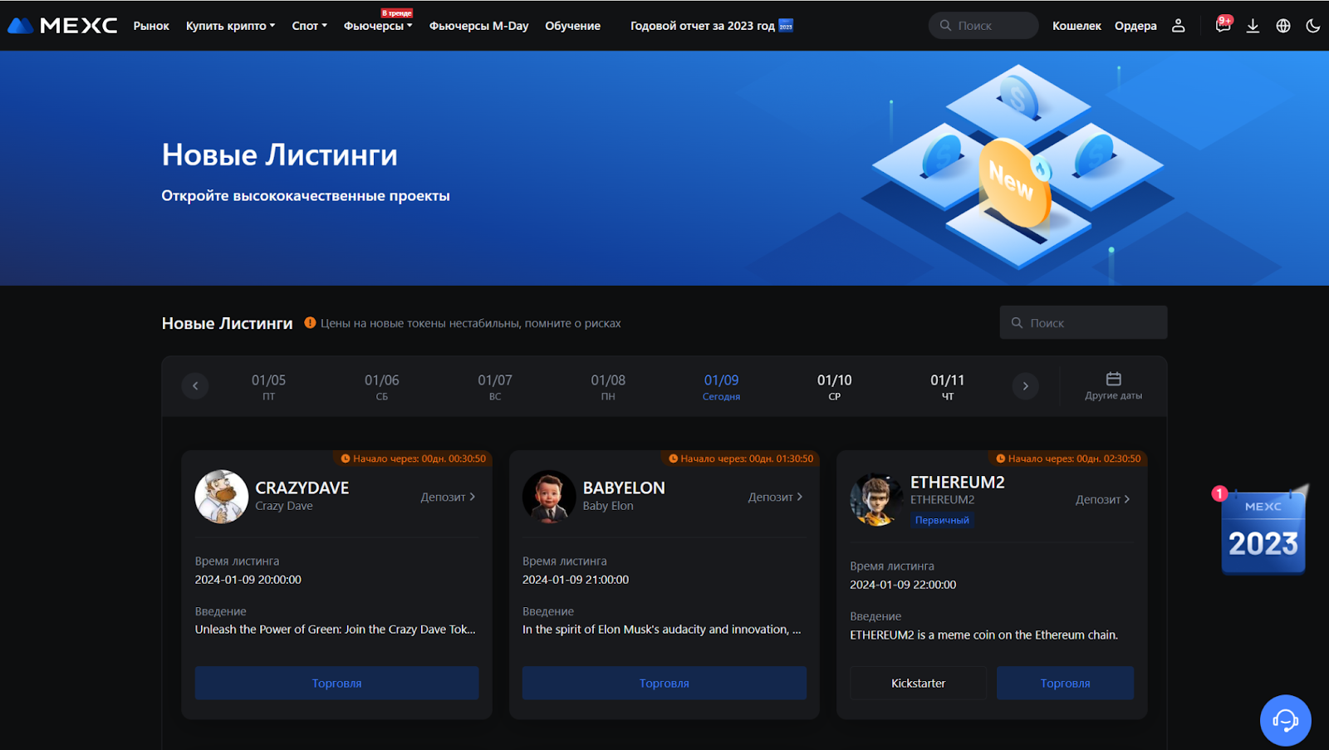Expand the Фьючерсы dropdown menu
Screen dimensions: 1329x750
click(378, 26)
